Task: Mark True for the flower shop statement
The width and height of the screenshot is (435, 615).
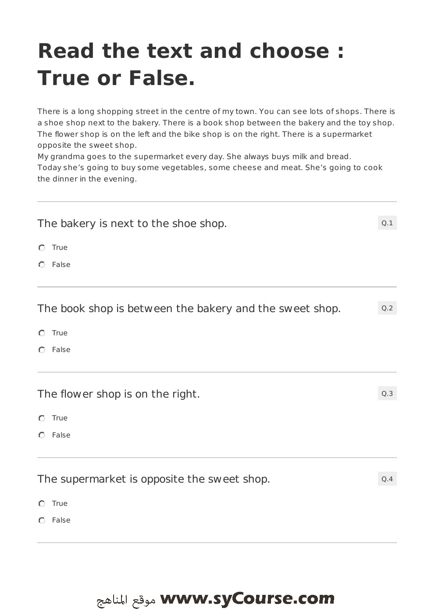Action: 42,418
